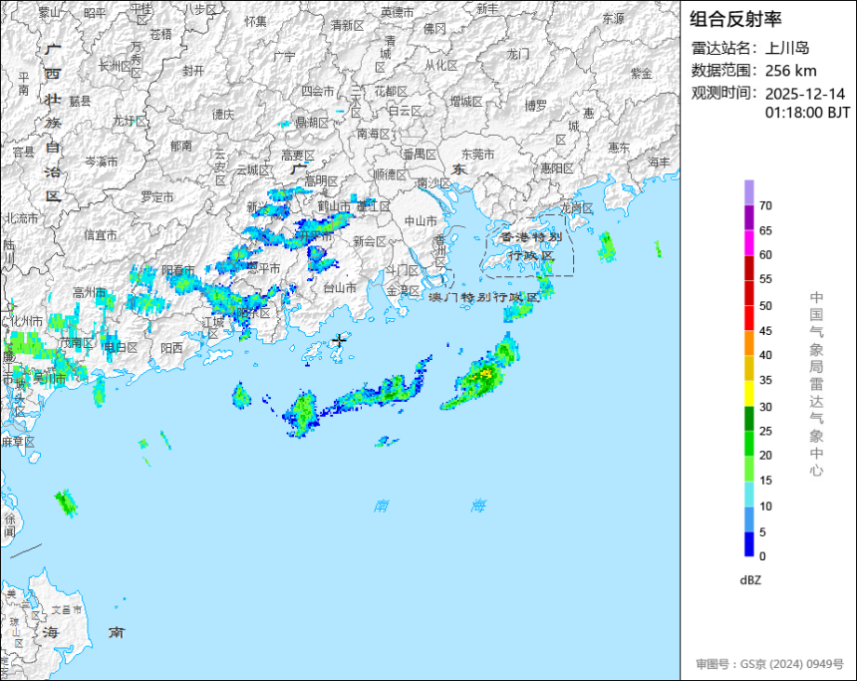Click the 阳西 label
This screenshot has width=857, height=681.
click(172, 348)
